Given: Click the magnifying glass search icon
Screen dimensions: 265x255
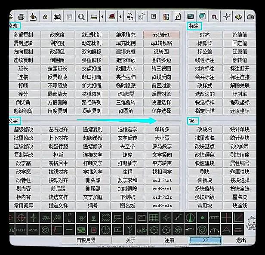Looking at the screenshot, I should pyautogui.click(x=81, y=17).
